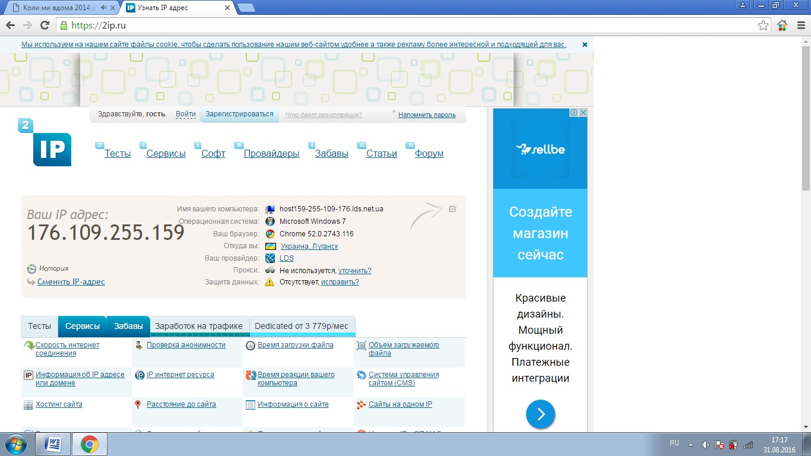Bookmark this page with the star icon
The width and height of the screenshot is (811, 456).
(x=764, y=26)
